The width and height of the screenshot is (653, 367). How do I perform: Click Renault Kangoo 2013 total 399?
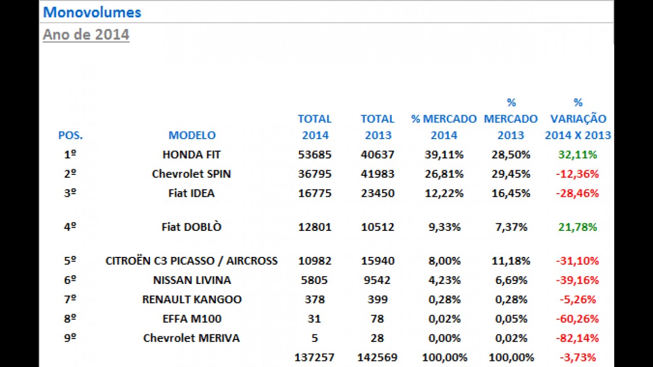point(378,299)
